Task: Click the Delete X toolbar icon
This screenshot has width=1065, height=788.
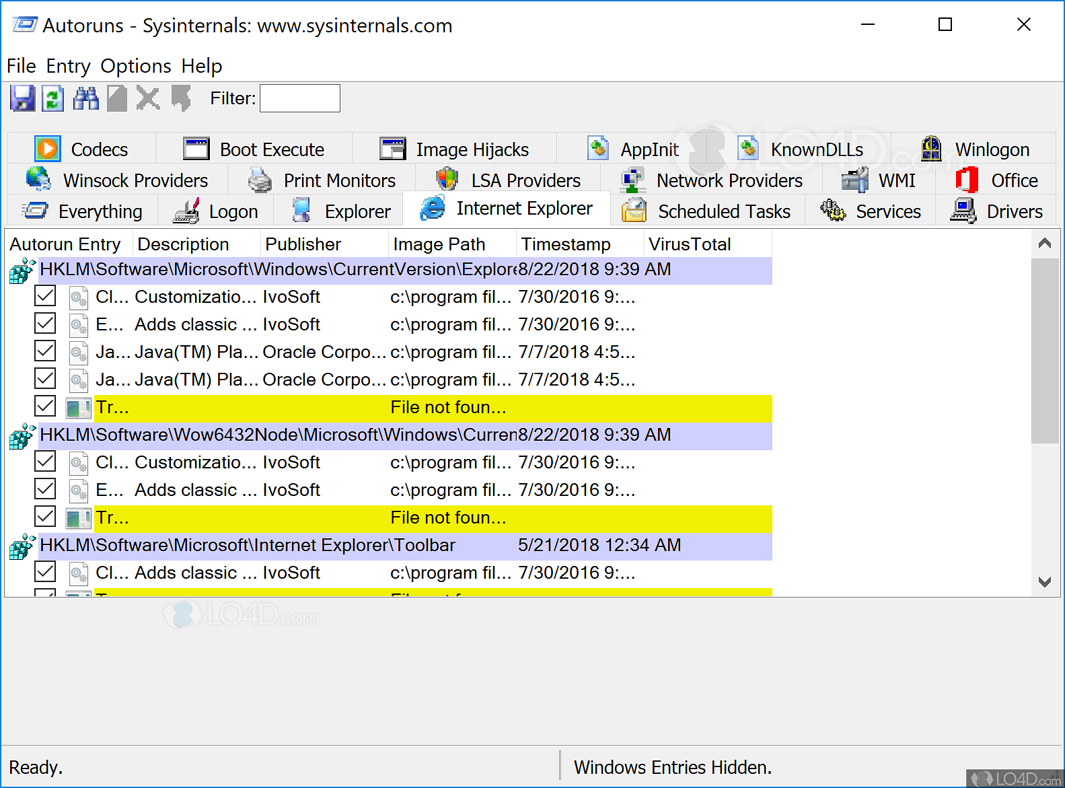Action: 148,98
